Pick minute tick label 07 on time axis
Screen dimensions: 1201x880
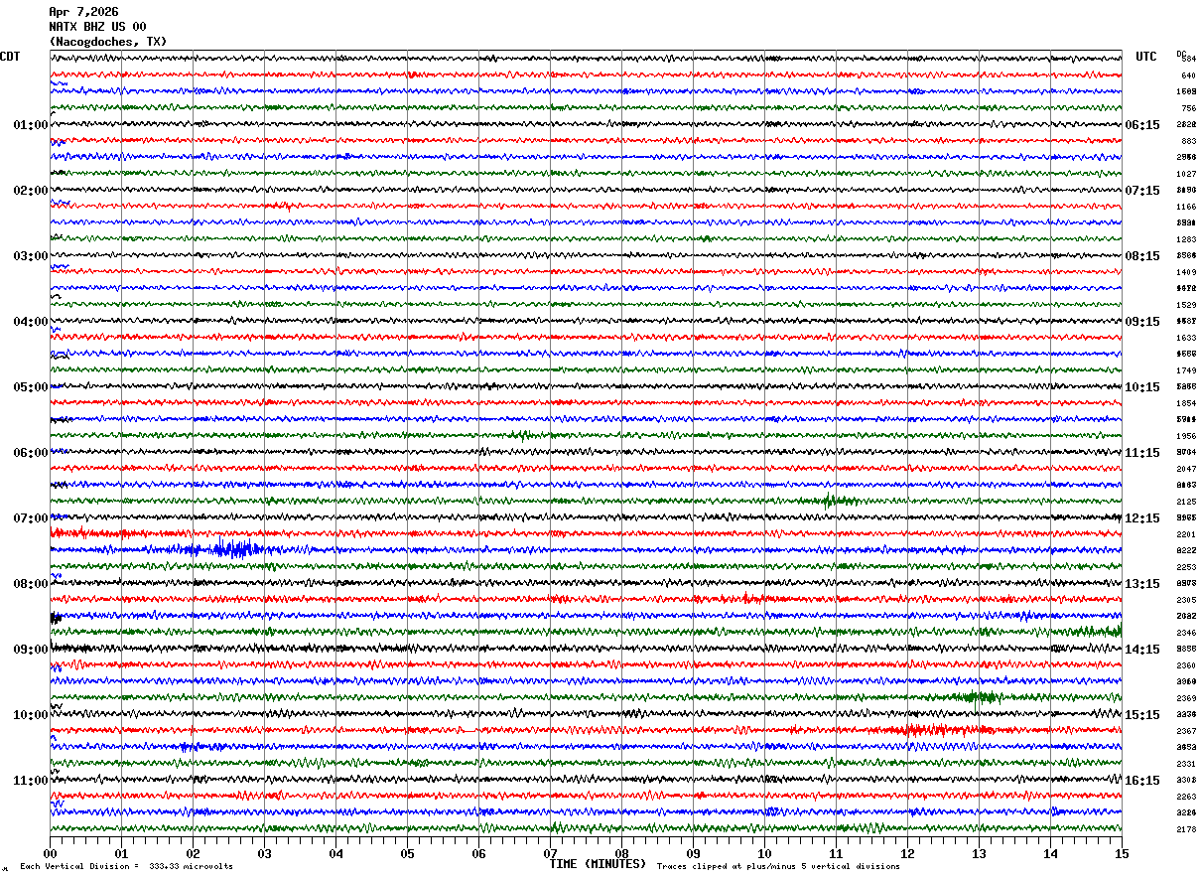pyautogui.click(x=550, y=853)
